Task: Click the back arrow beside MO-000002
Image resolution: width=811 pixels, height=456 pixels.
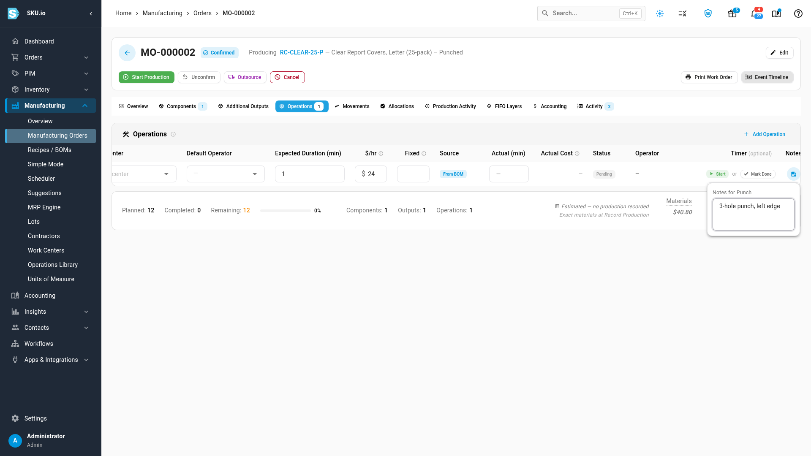Action: coord(127,53)
